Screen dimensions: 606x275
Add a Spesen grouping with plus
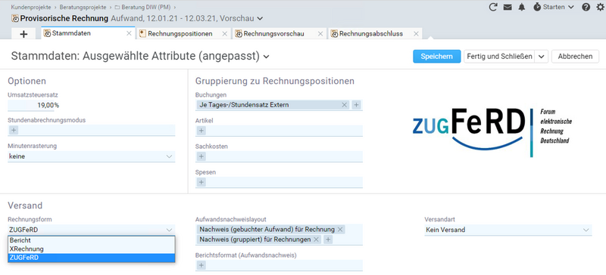[201, 182]
